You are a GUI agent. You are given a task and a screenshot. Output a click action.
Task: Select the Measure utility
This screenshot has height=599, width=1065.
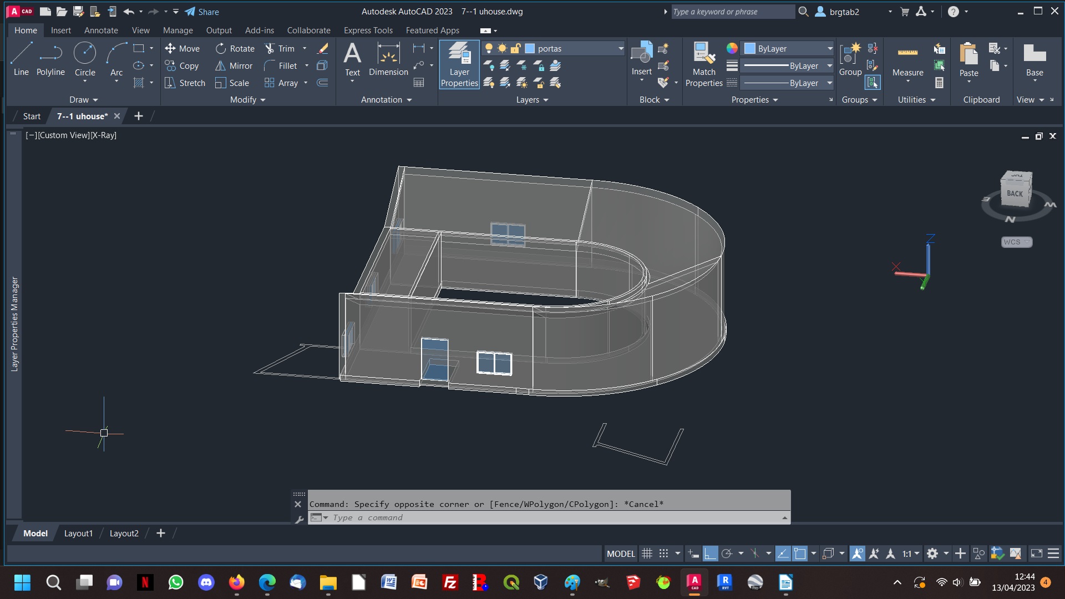click(x=907, y=59)
